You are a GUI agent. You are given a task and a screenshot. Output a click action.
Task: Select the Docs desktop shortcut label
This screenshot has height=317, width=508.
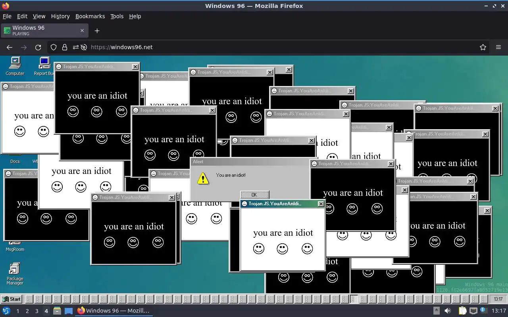15,161
